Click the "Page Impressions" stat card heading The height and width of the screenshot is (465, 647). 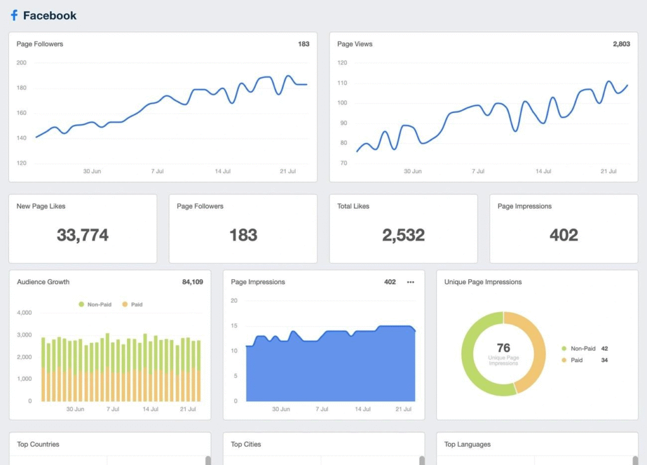tap(524, 207)
